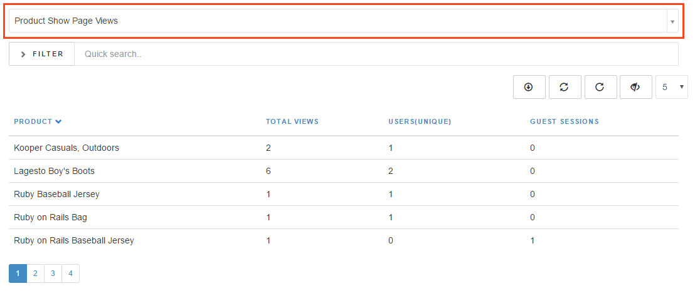Open the Product Show Page Views dropdown

(x=344, y=21)
